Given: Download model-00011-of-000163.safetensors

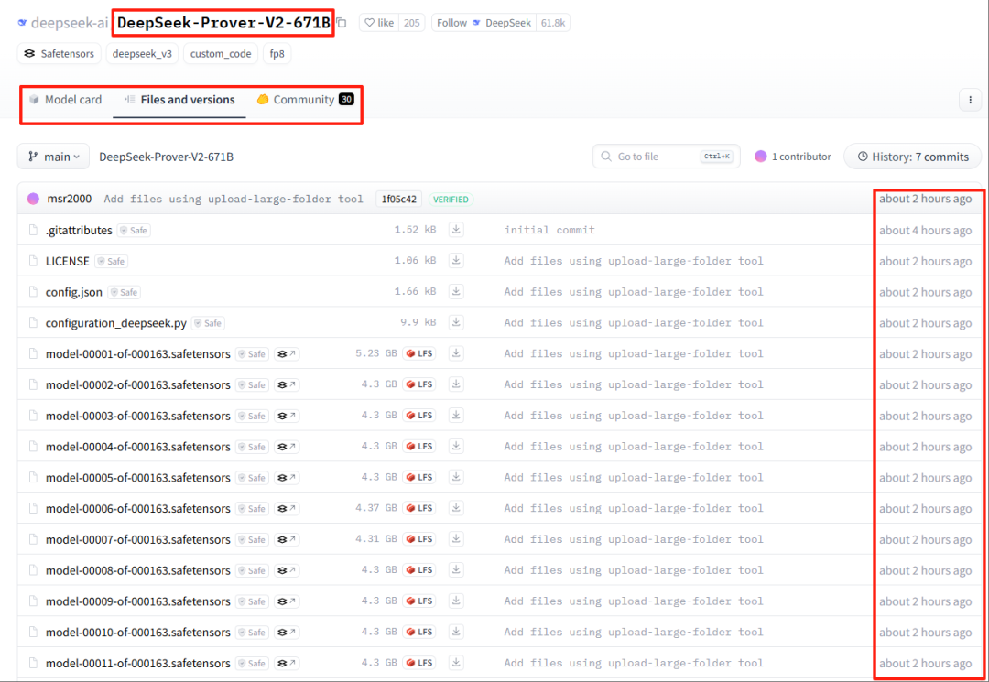Looking at the screenshot, I should 456,662.
